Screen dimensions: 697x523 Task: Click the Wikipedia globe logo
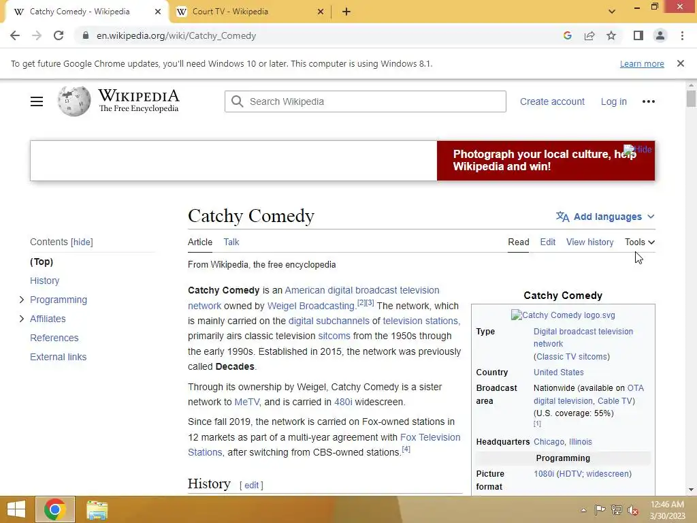click(74, 101)
